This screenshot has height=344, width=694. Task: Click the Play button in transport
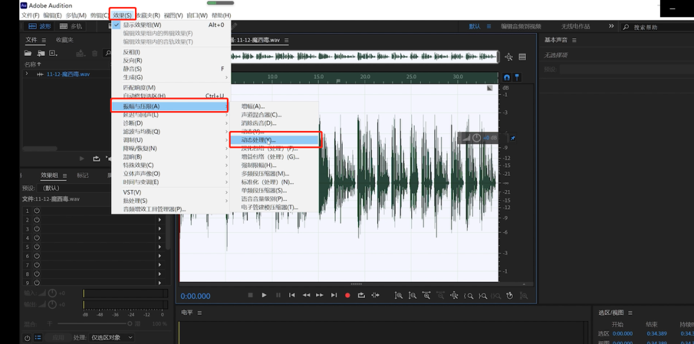(x=264, y=295)
